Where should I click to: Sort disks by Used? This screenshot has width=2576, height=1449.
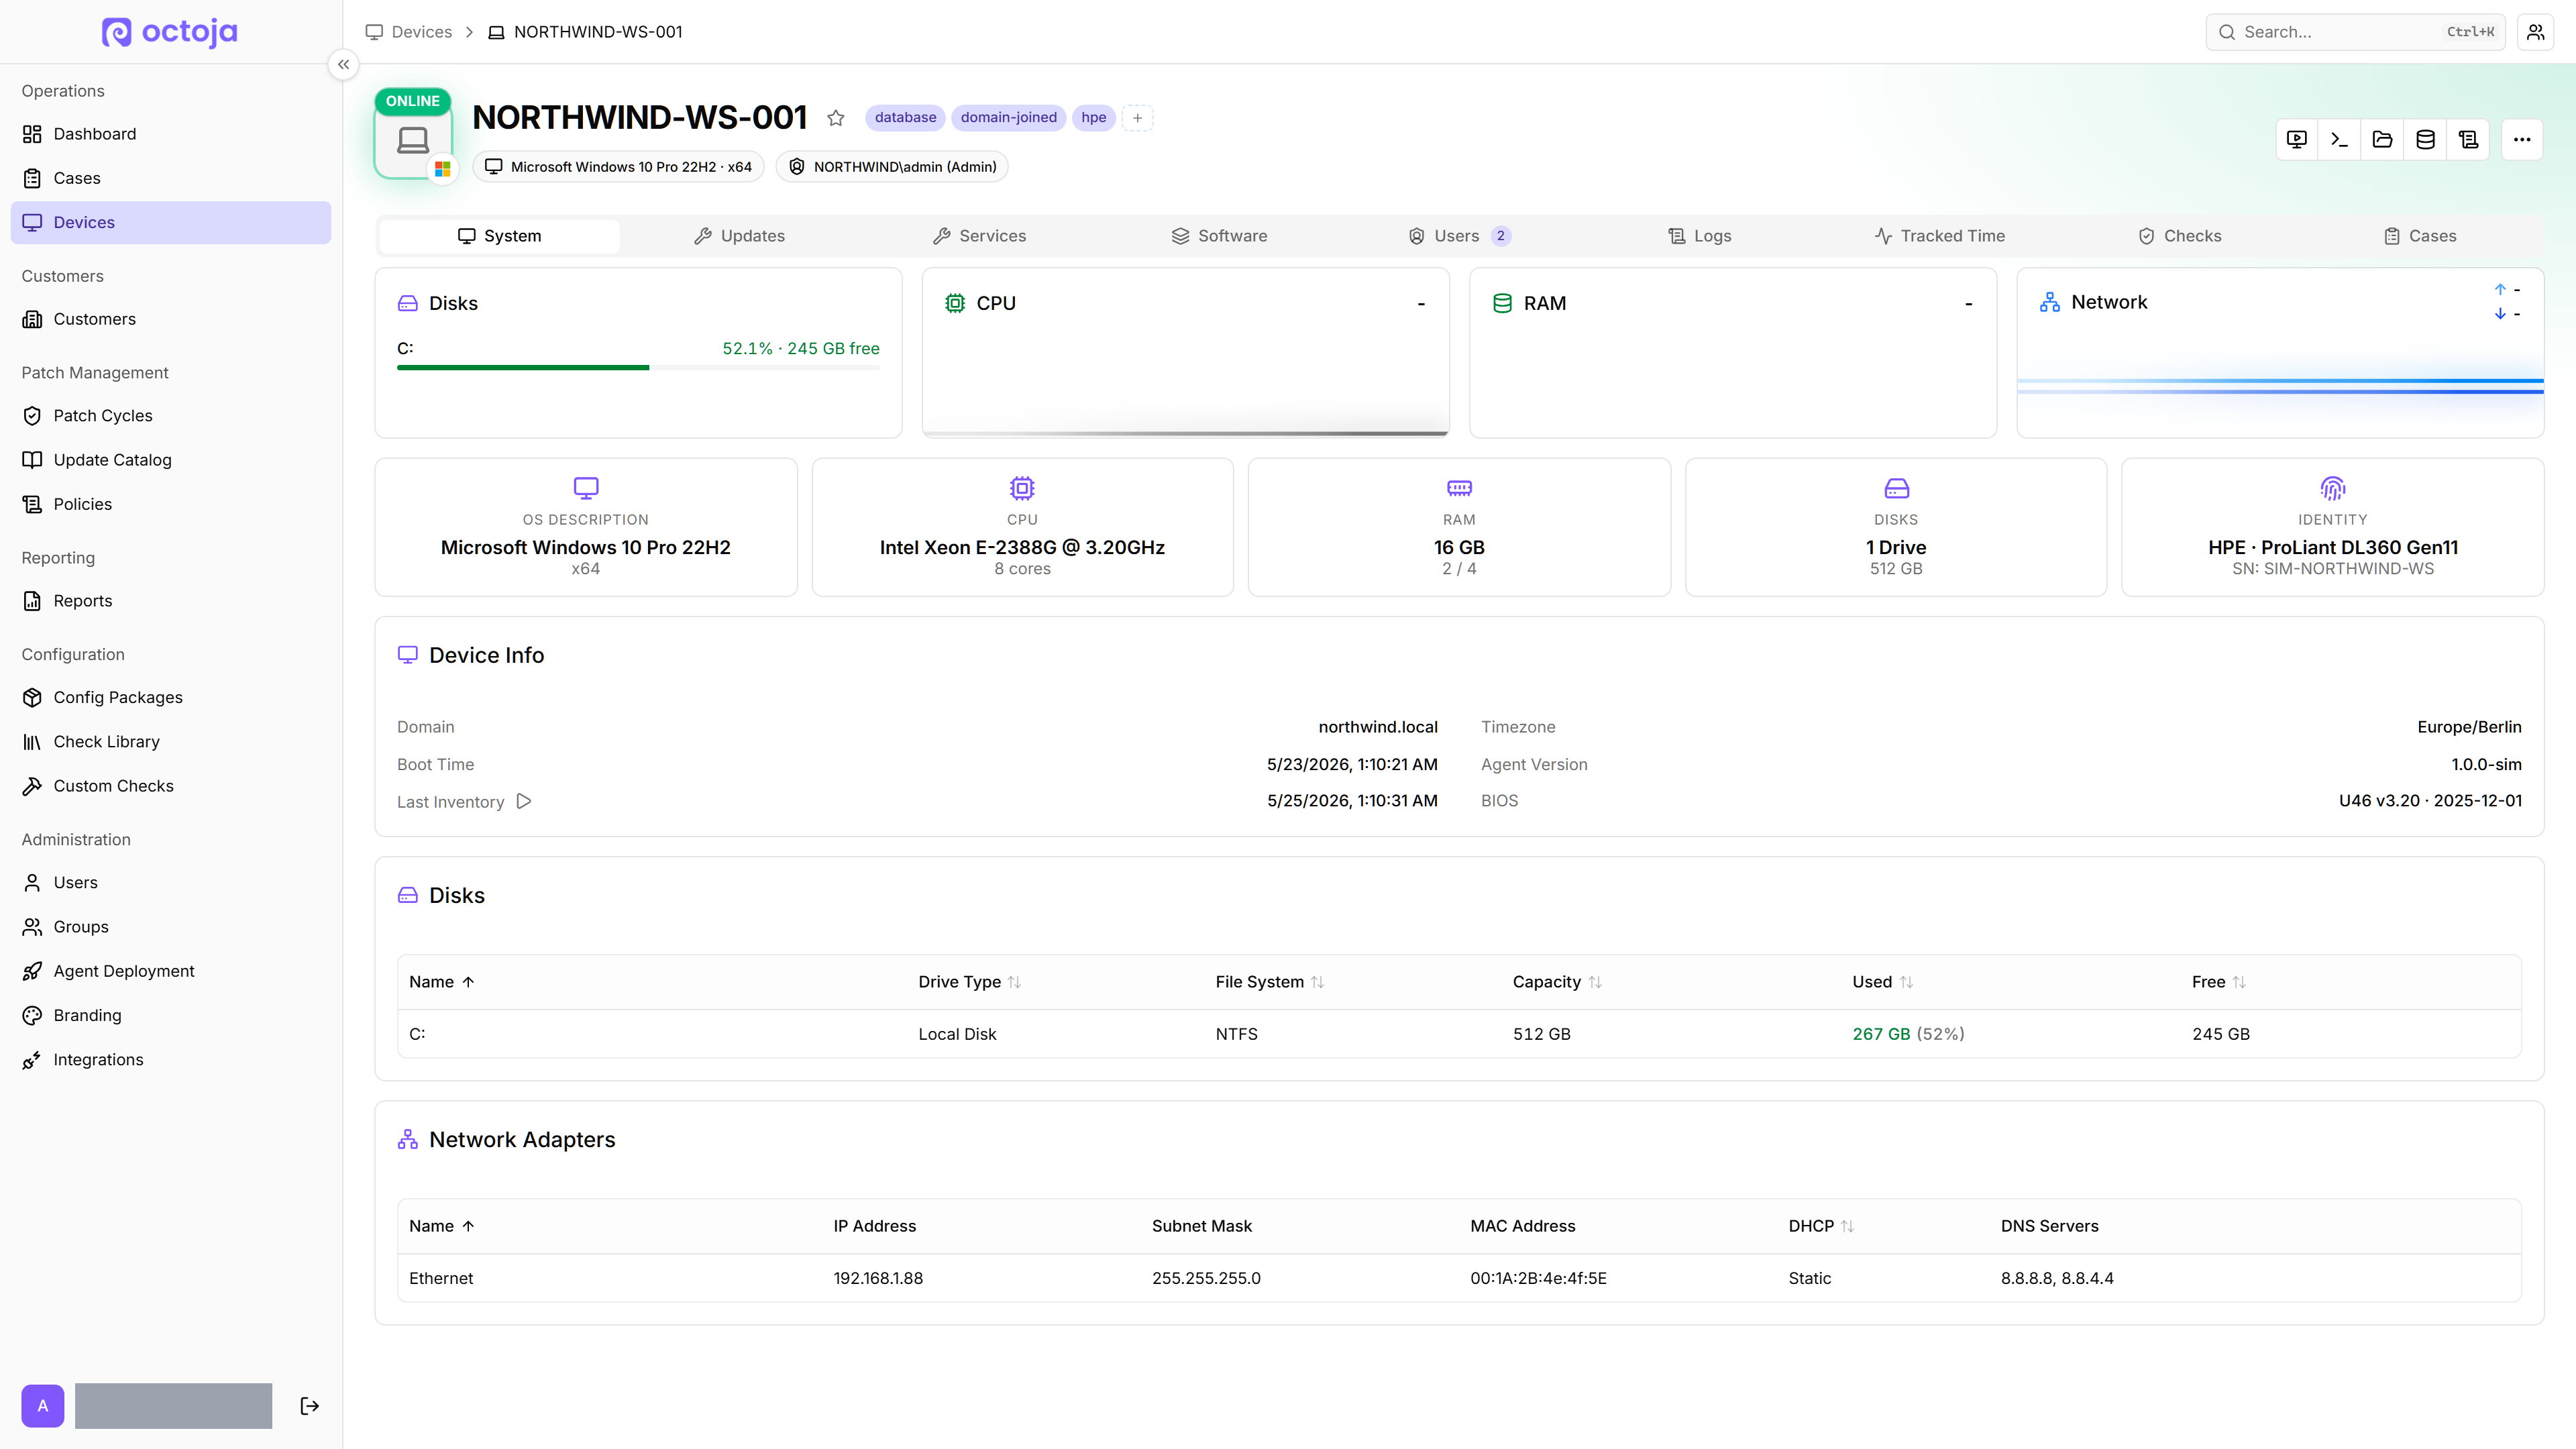(x=1882, y=982)
